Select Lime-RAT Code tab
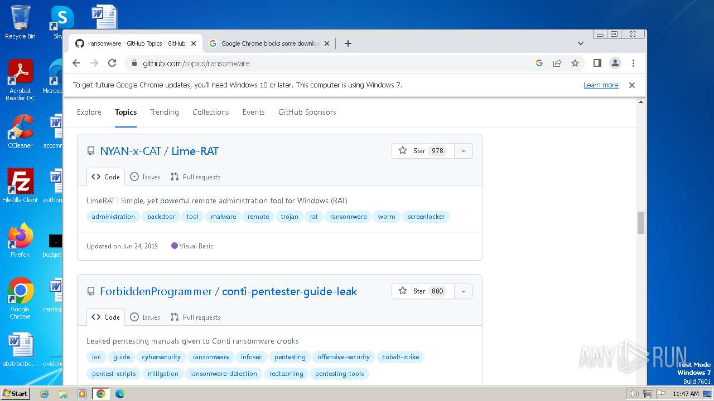The image size is (714, 401). pyautogui.click(x=106, y=177)
